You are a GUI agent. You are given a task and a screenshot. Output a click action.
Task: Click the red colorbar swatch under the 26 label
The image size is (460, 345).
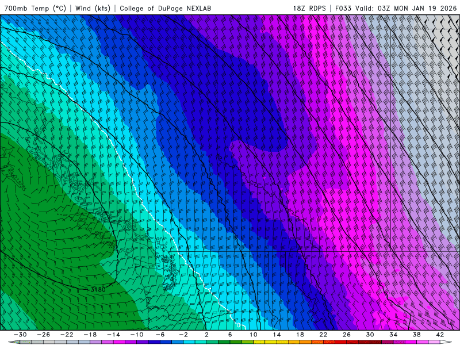341,342
